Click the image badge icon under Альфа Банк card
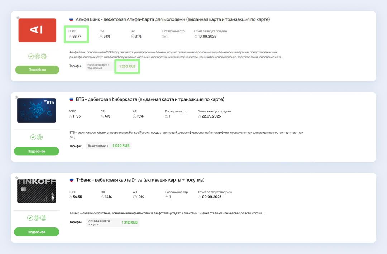 [x=43, y=56]
